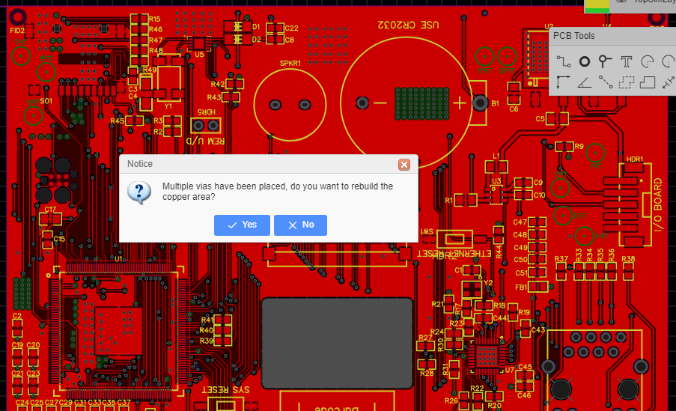Click the yellow layer color swatch
Screen dimensions: 676x411
[597, 4]
